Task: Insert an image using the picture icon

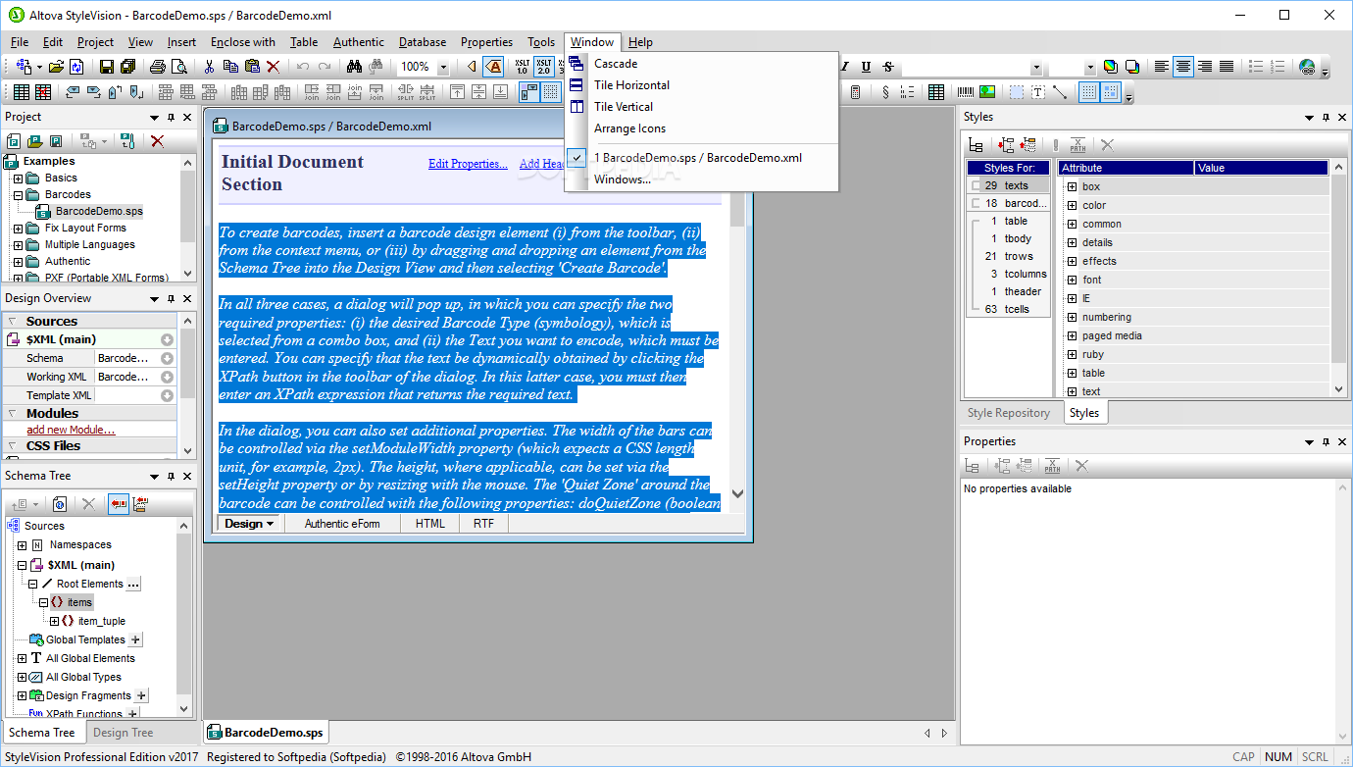Action: pos(987,92)
